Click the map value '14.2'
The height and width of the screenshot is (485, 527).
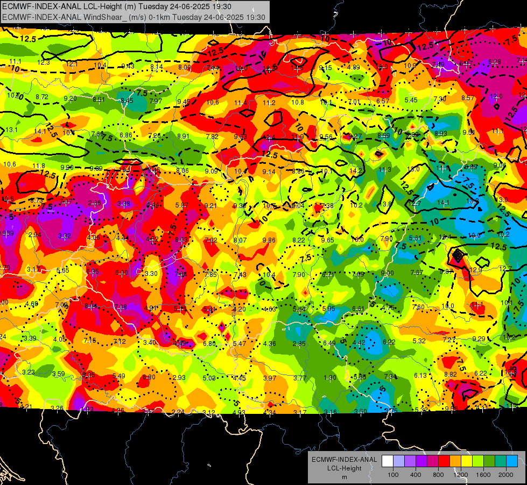pyautogui.click(x=356, y=170)
